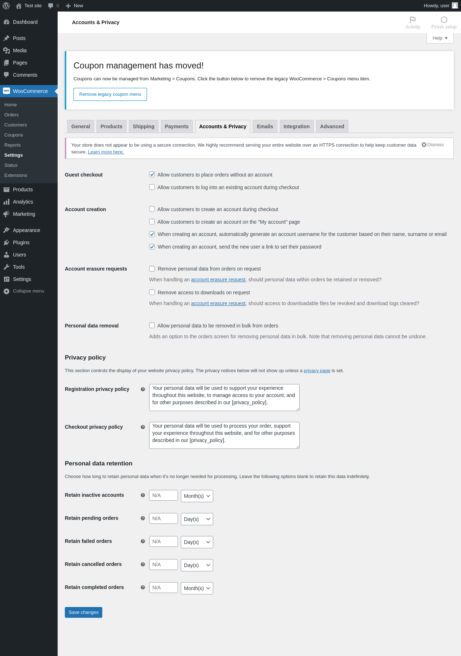Open the user avatar in the admin bar
The image size is (461, 656).
coord(455,5)
